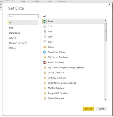This screenshot has height=117, width=113.
Task: Choose the IBM DB2 Database label
Action: point(57,78)
